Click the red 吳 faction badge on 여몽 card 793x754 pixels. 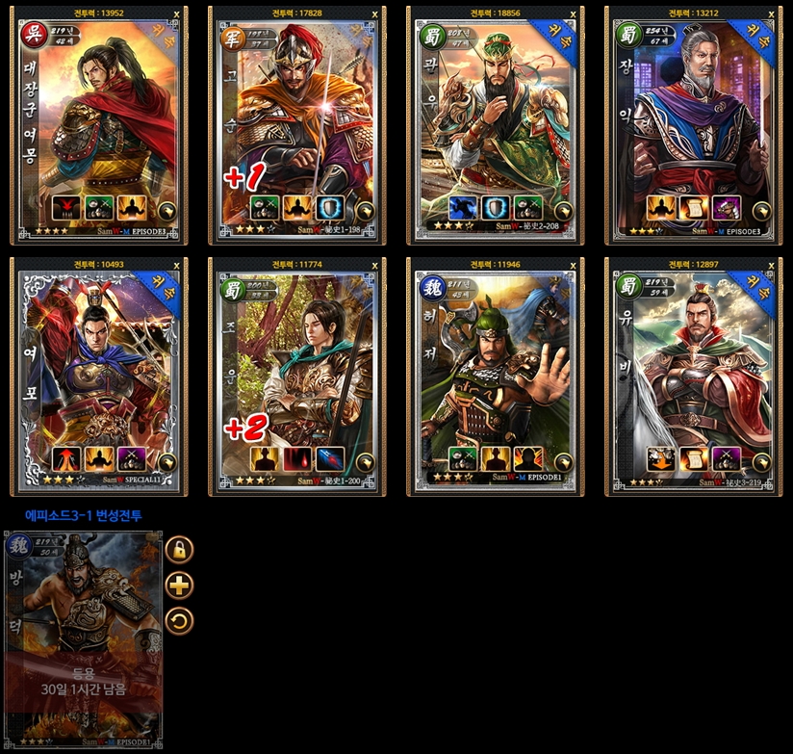tap(34, 35)
